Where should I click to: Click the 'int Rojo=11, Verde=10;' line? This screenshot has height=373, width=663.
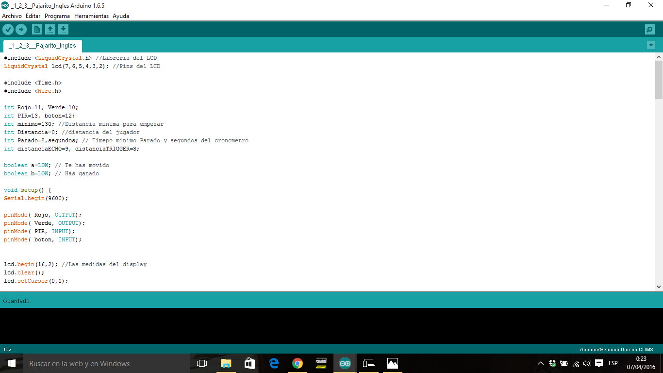click(x=41, y=107)
